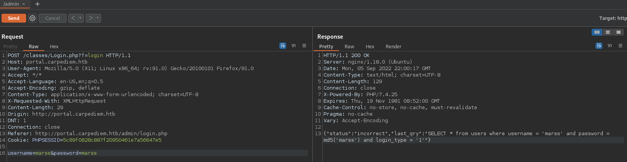Image resolution: width=627 pixels, height=162 pixels.
Task: Close the /admin Repeater tab
Action: point(23,4)
